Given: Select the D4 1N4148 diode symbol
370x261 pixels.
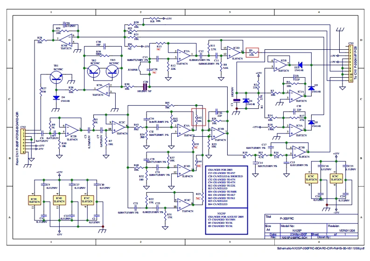Looking at the screenshot, I should coord(56,98).
